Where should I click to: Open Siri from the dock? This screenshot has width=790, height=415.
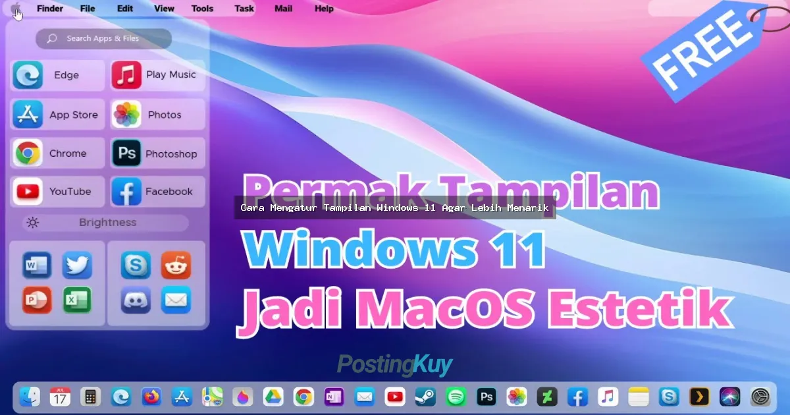pos(730,397)
